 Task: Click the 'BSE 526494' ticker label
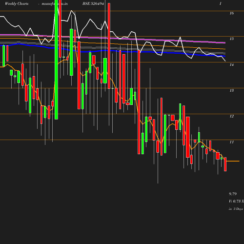coord(93,3)
